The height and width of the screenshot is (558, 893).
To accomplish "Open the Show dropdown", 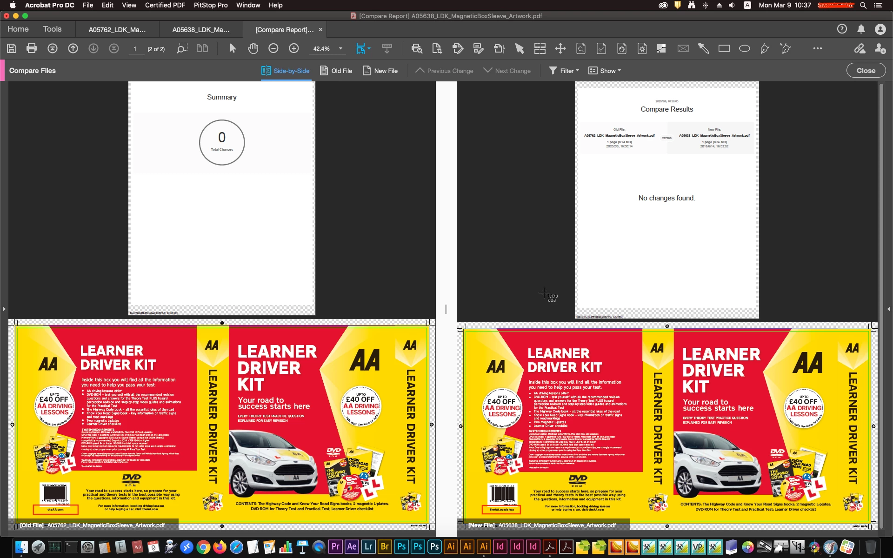I will click(x=605, y=71).
